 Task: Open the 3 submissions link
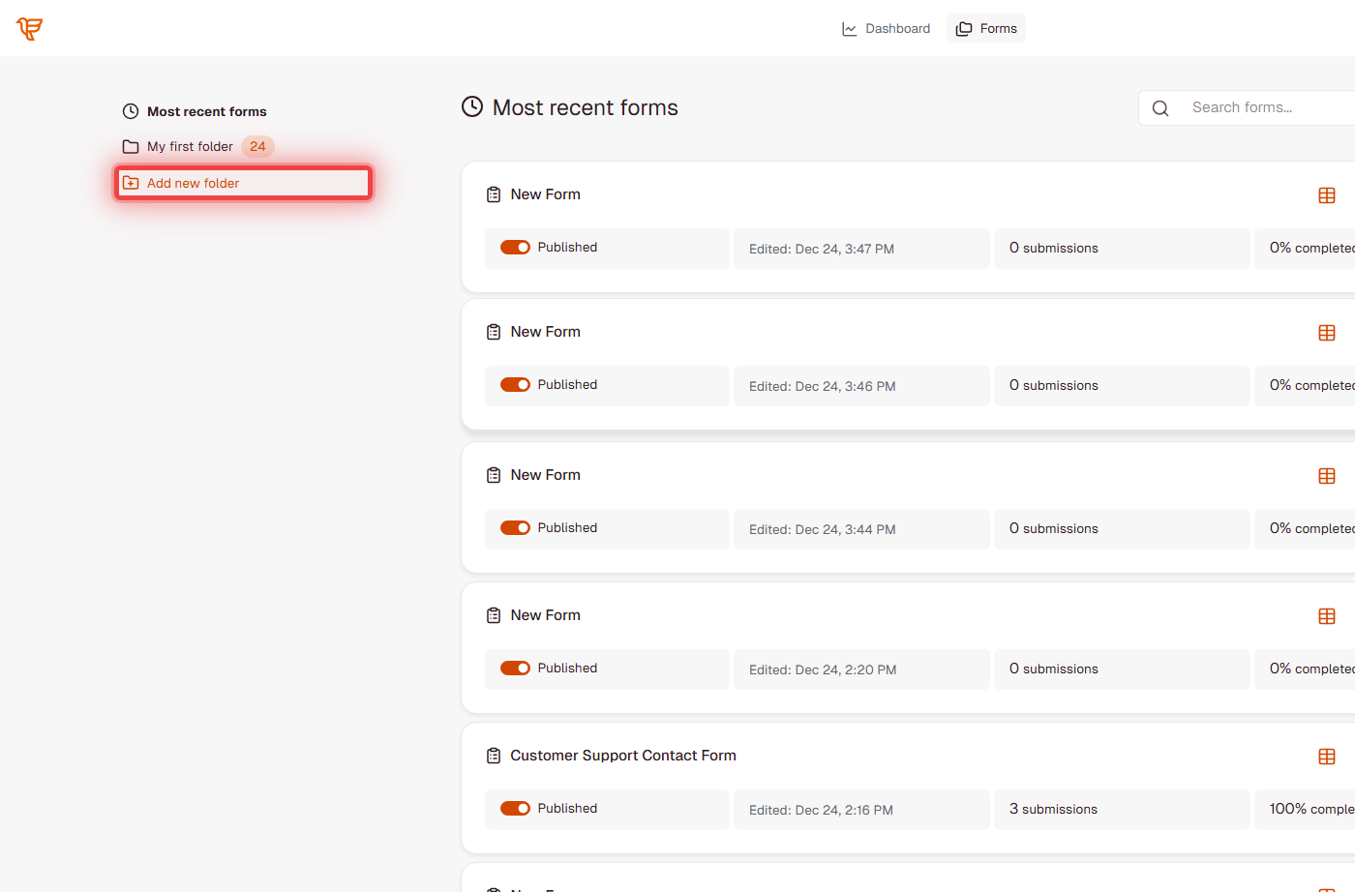pyautogui.click(x=1053, y=809)
